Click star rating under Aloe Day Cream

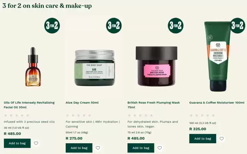tap(78, 115)
